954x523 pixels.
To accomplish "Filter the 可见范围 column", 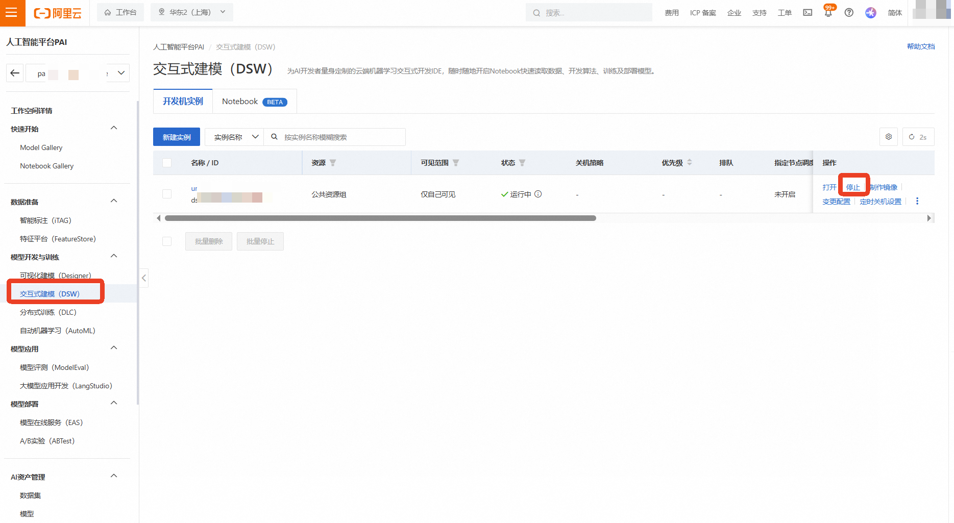I will pyautogui.click(x=456, y=163).
